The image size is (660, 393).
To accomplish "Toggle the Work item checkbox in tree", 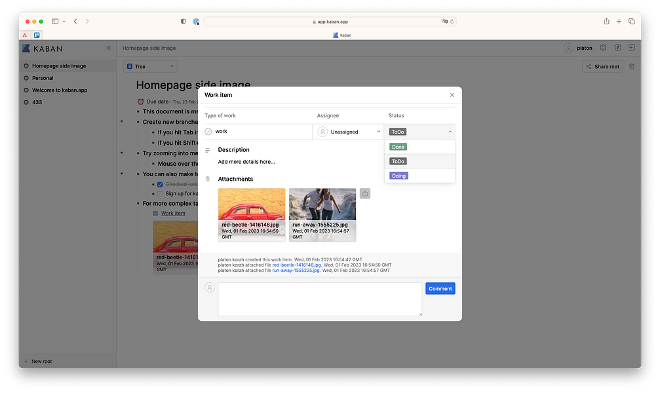I will [x=155, y=214].
